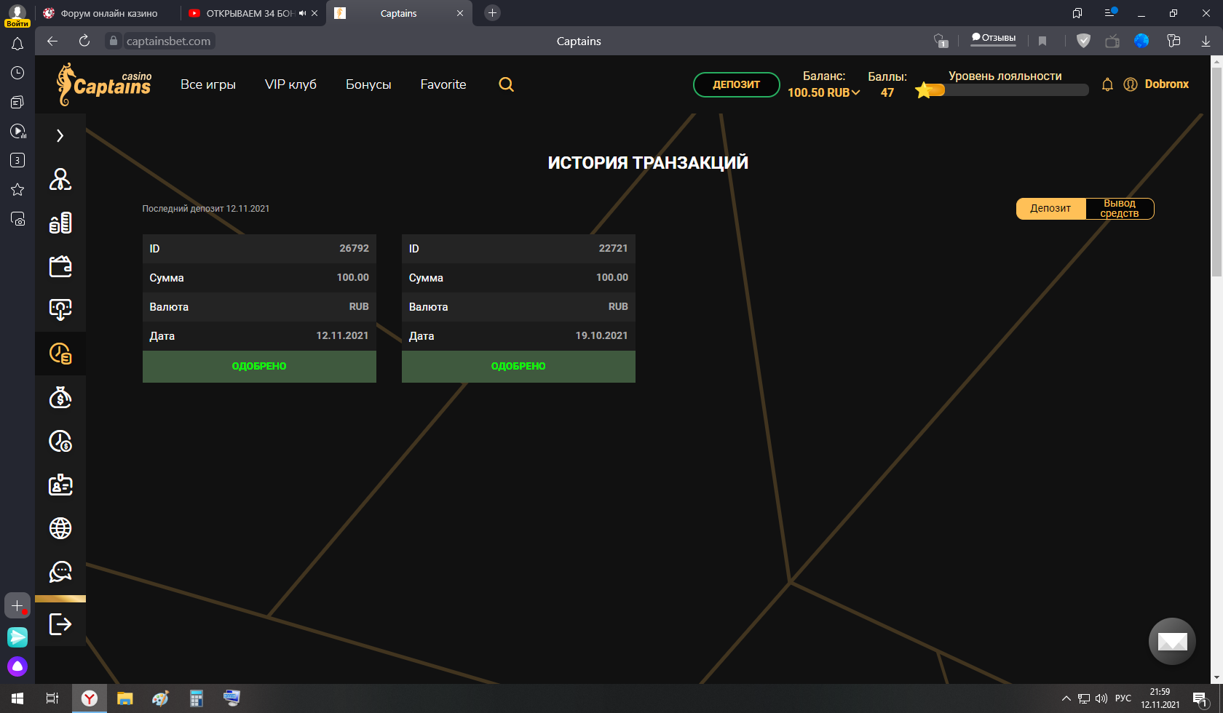Open the VIP клуб menu item
Screen dimensions: 1223x713
click(290, 84)
